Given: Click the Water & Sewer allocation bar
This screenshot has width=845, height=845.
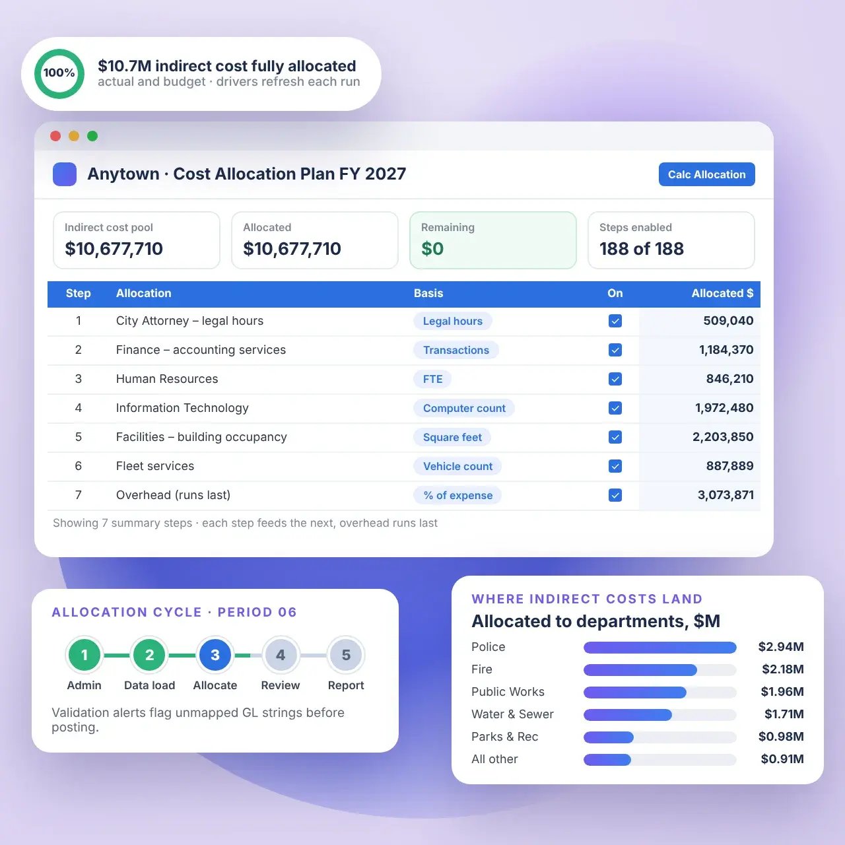Looking at the screenshot, I should coord(660,715).
